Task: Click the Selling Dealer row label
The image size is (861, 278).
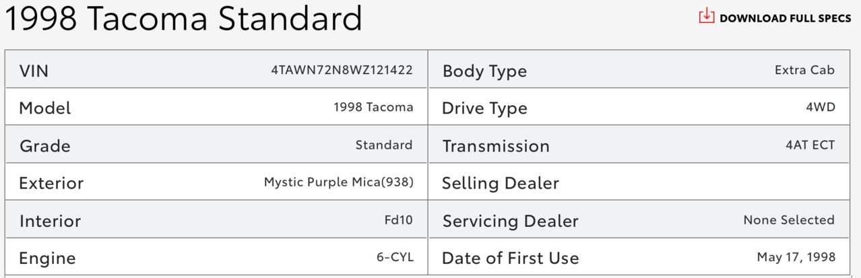Action: pos(501,183)
